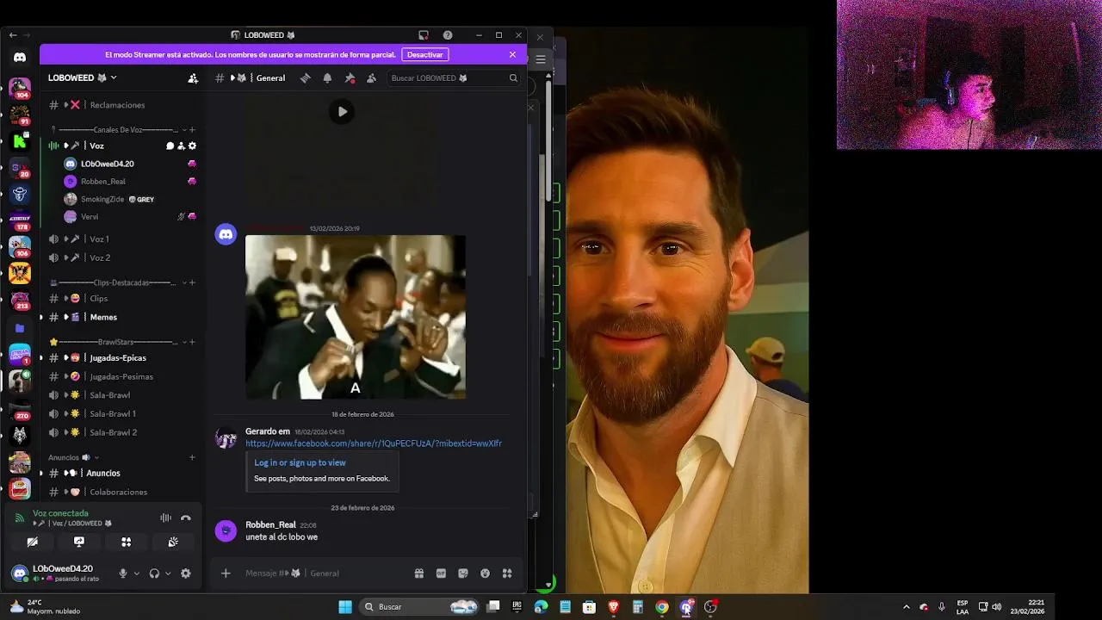This screenshot has height=620, width=1102.
Task: Open user settings gear
Action: pyautogui.click(x=185, y=573)
